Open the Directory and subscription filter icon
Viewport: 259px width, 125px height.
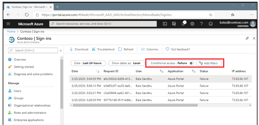tap(174, 24)
